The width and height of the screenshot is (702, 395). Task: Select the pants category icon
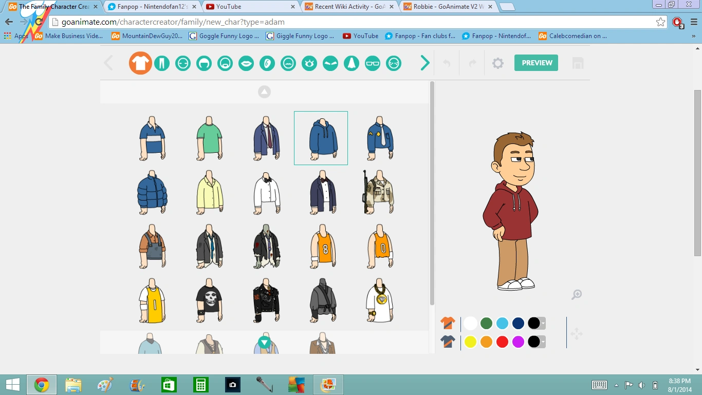[162, 63]
